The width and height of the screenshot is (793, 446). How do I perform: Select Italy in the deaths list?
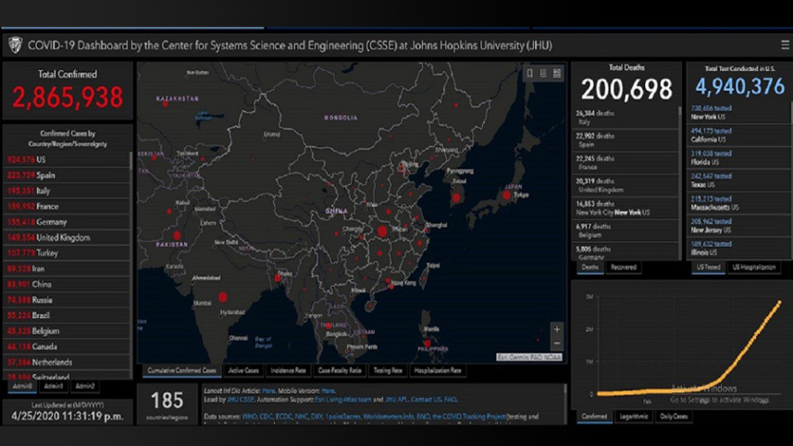coord(615,116)
